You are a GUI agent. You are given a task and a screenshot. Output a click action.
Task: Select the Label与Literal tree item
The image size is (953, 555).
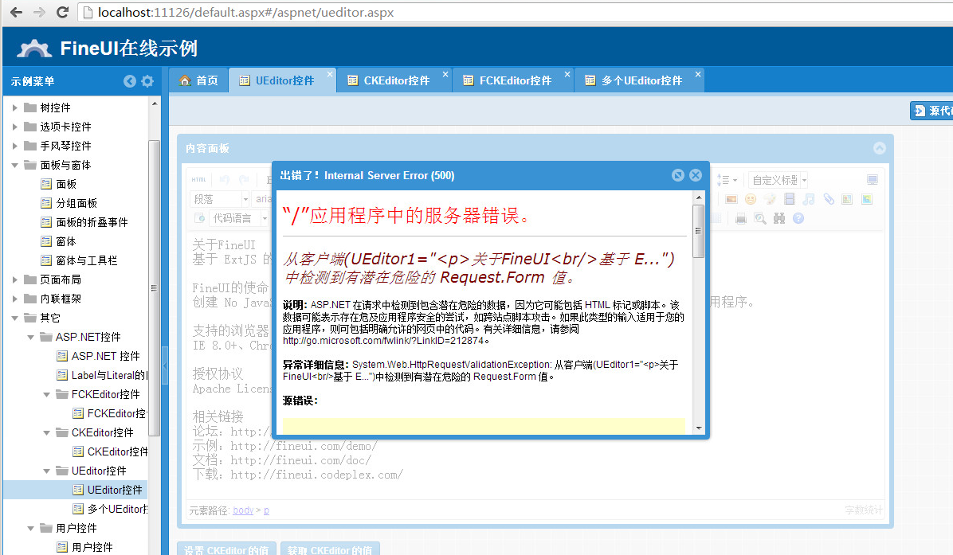(x=109, y=375)
